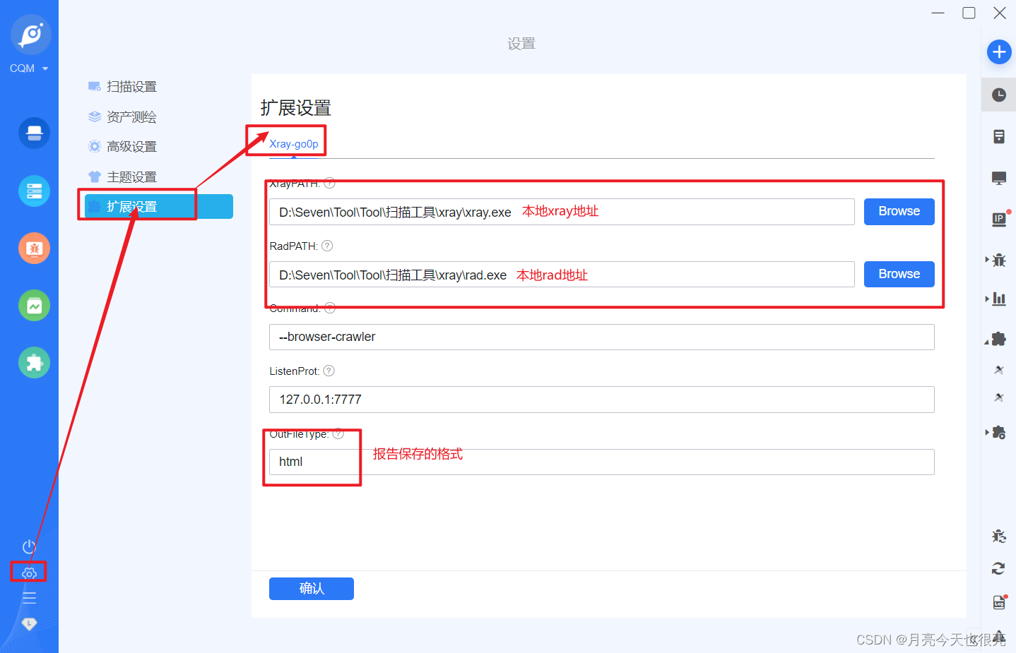Click the 确认 confirm button
The height and width of the screenshot is (653, 1016).
click(x=311, y=589)
